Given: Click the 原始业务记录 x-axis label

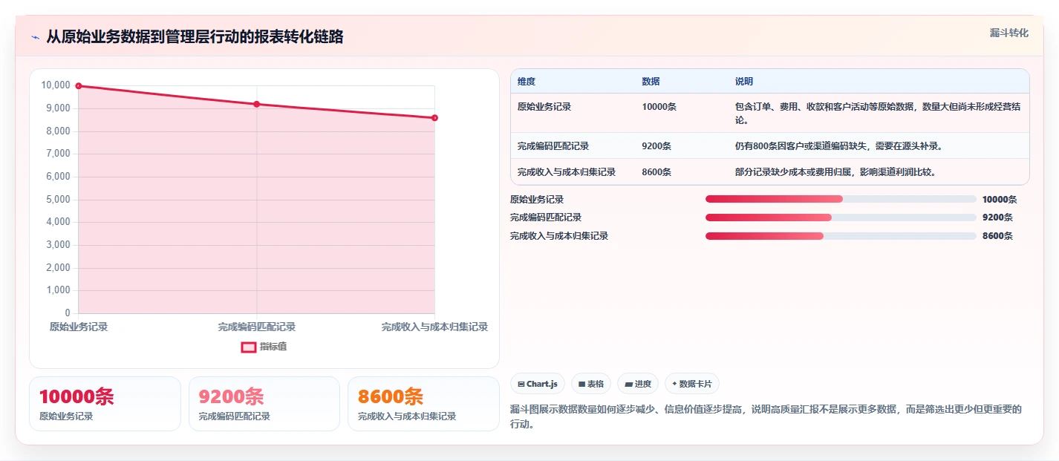Looking at the screenshot, I should [x=79, y=327].
